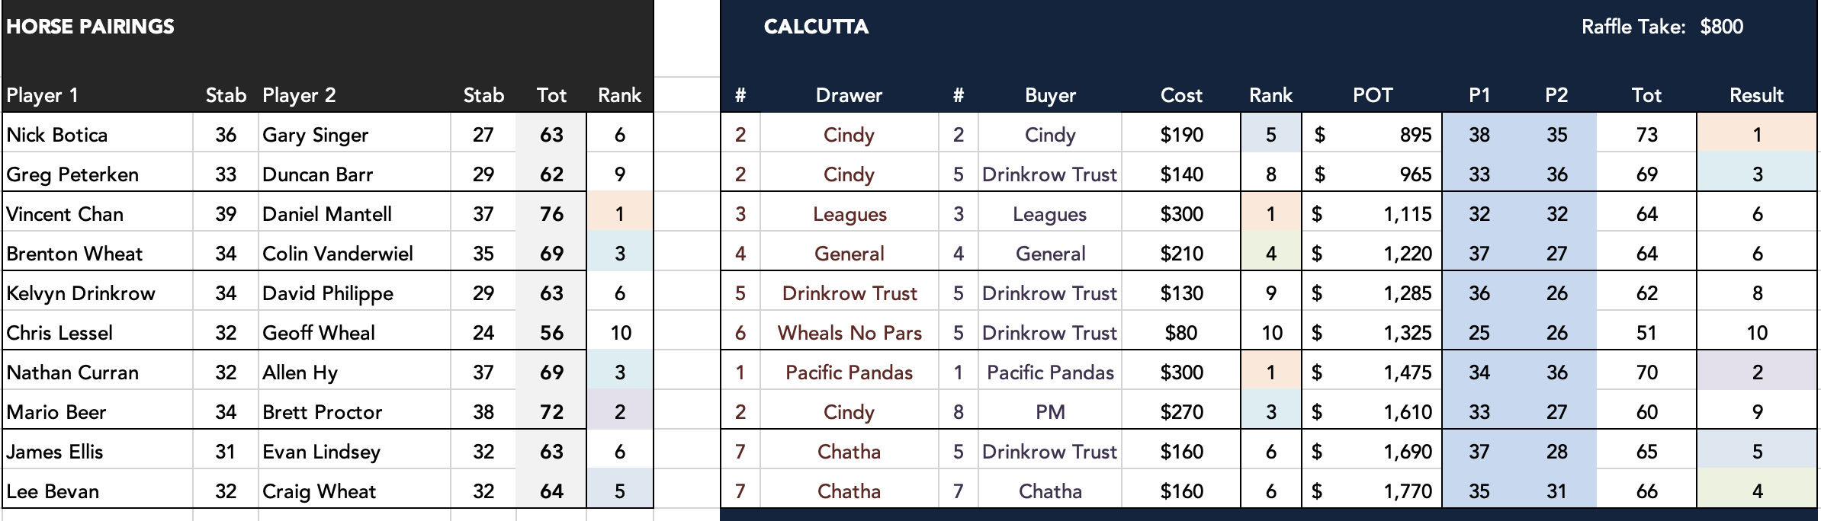Select the CALCUTTA heading cell
Image resolution: width=1821 pixels, height=521 pixels.
click(x=816, y=27)
